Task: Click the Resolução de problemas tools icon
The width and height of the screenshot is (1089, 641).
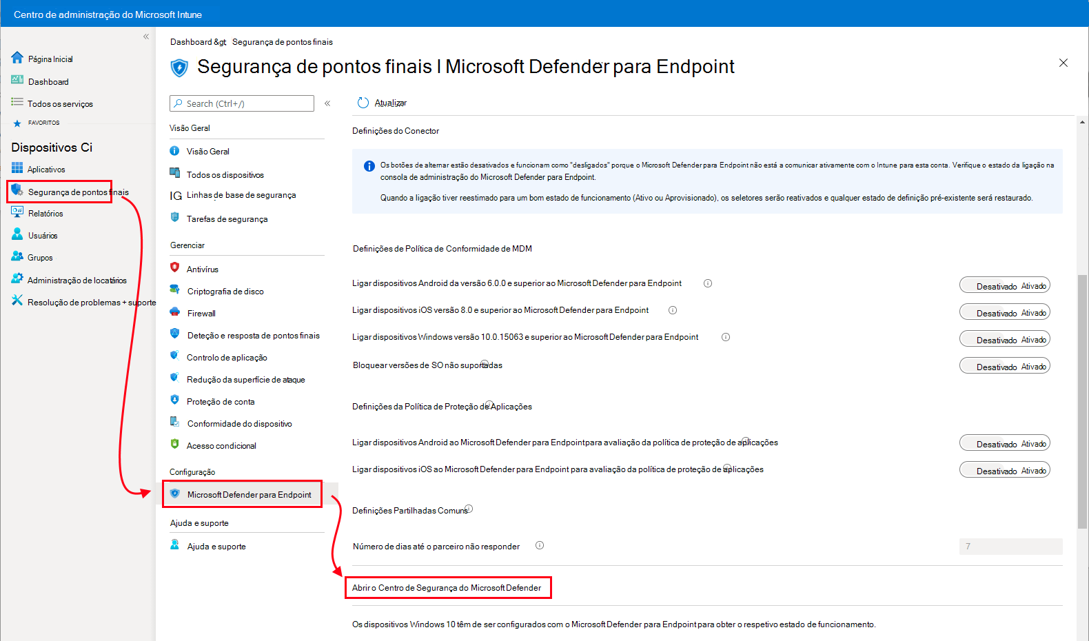Action: 17,301
